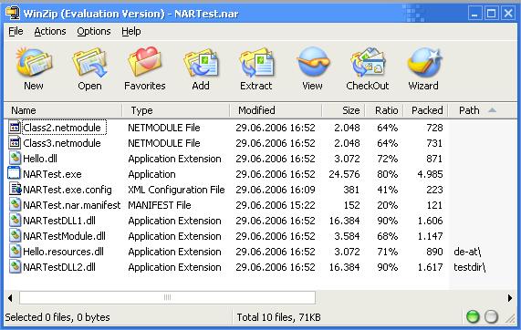Select the file named Hello.dll
Viewport: 521px width, 330px height.
40,159
